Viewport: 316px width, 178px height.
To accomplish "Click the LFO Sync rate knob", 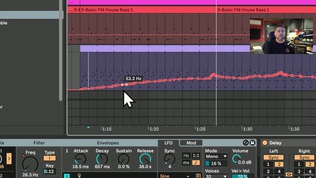I will (169, 159).
